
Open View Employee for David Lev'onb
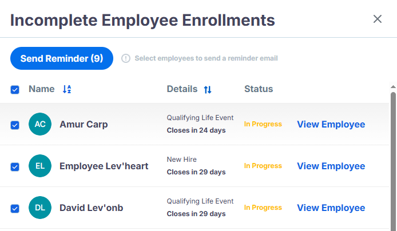tap(331, 208)
